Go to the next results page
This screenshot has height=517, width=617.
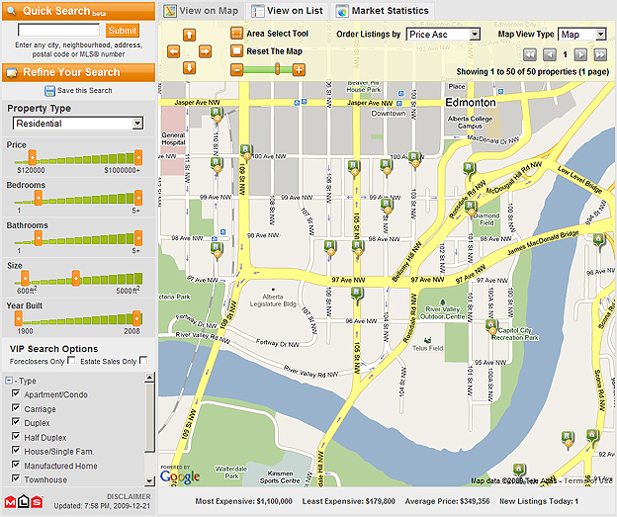(x=580, y=54)
